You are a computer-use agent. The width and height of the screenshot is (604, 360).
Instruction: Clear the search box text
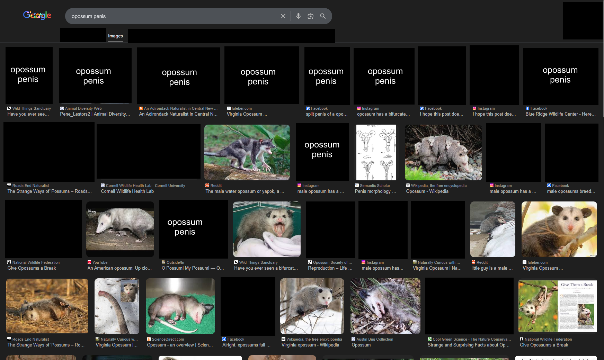283,16
